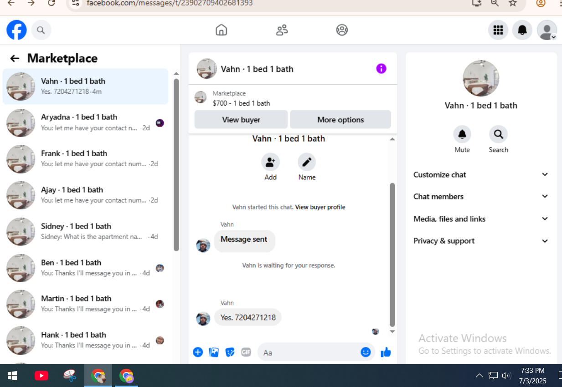Open the notifications bell in header
The image size is (562, 387).
(522, 30)
